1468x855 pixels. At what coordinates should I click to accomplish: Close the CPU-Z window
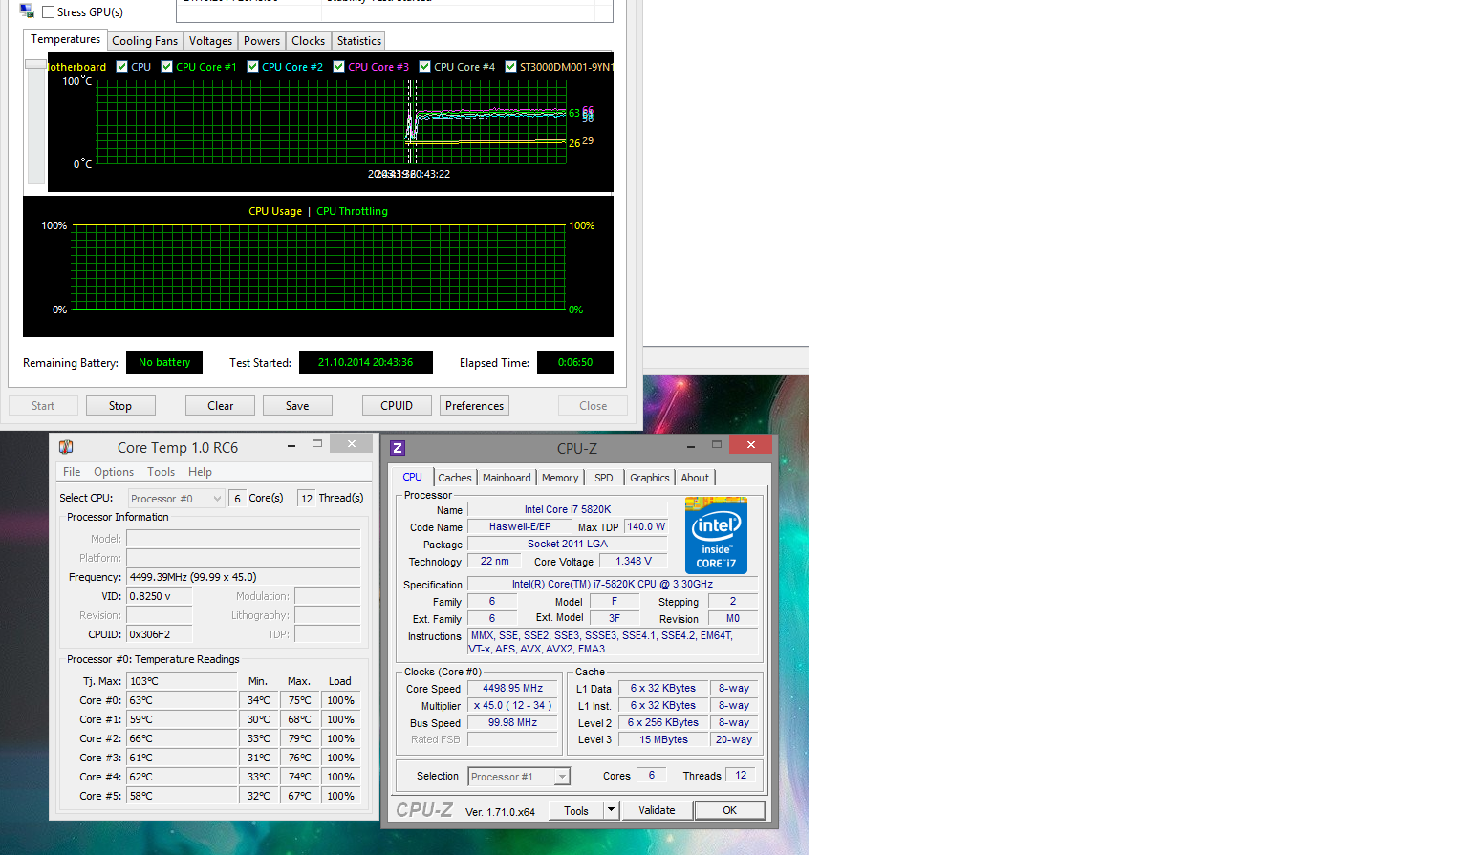(x=751, y=445)
